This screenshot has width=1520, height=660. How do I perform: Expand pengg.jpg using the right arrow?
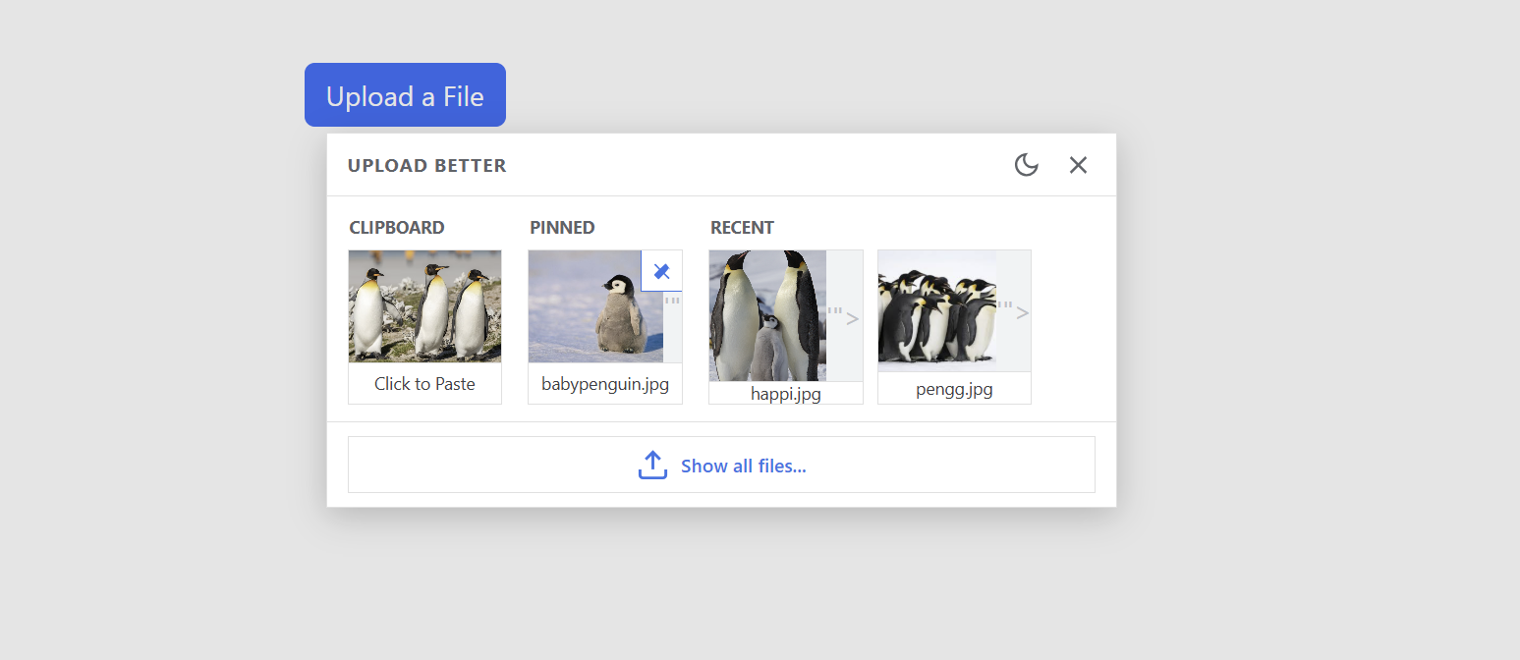point(1022,311)
